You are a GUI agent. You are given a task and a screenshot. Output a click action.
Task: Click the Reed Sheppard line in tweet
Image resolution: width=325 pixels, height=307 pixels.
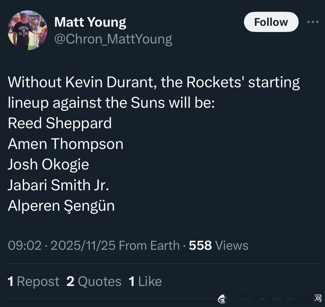pos(60,123)
